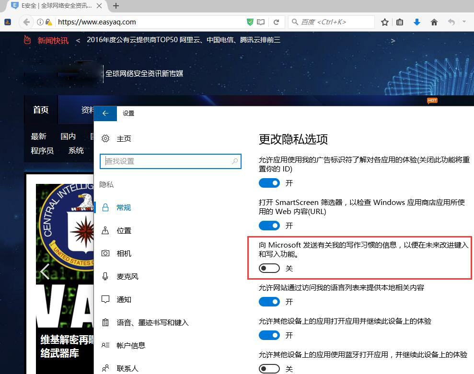Click the 隐私 section label in the sidebar
474x374 pixels.
point(106,184)
